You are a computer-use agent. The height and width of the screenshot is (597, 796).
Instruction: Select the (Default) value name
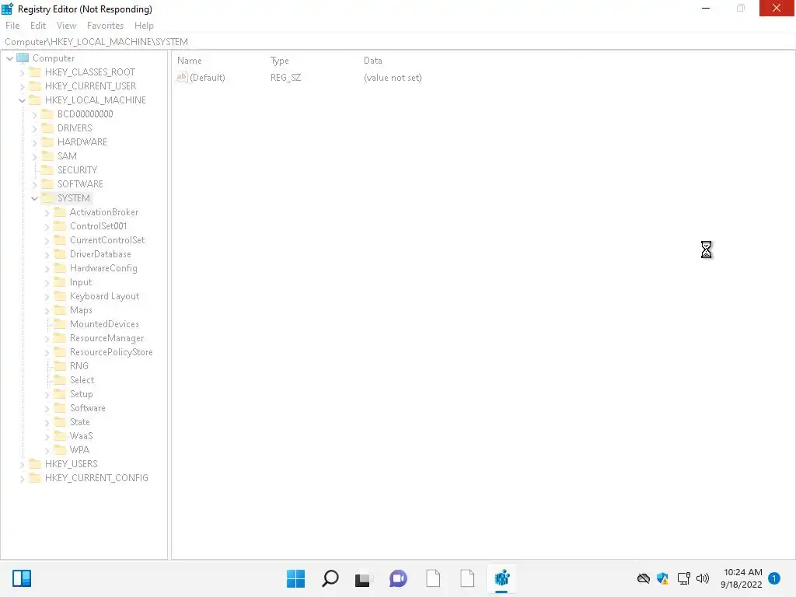pos(207,78)
